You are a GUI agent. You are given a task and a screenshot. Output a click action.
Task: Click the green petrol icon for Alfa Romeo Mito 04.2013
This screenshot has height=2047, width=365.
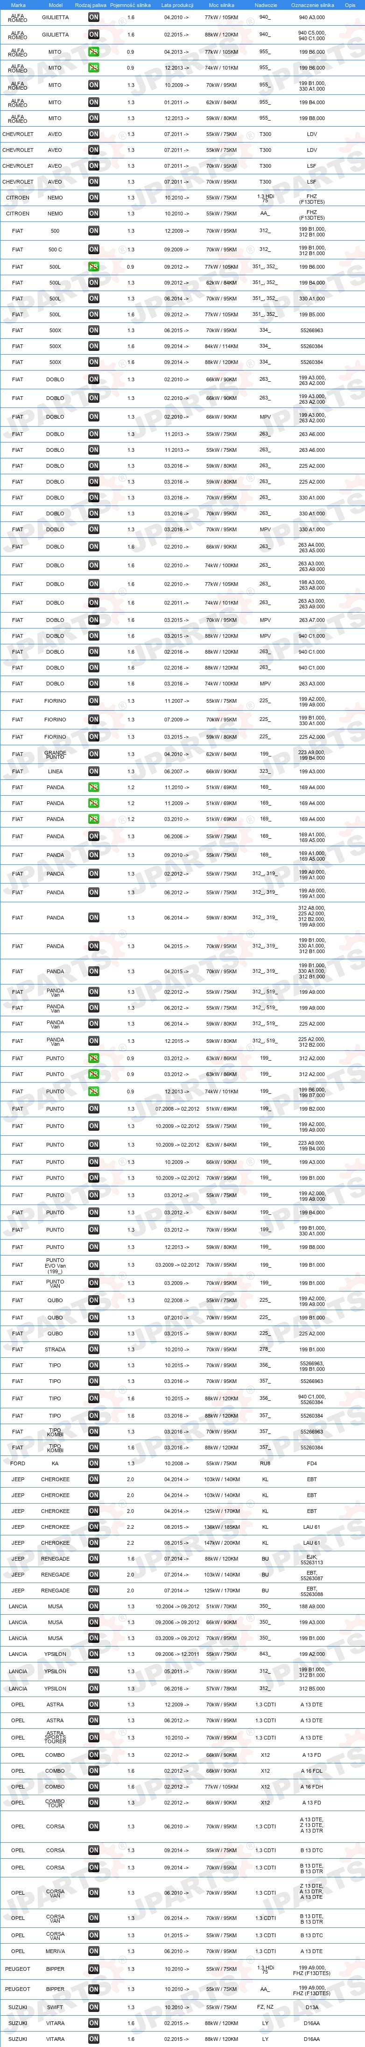[x=94, y=52]
